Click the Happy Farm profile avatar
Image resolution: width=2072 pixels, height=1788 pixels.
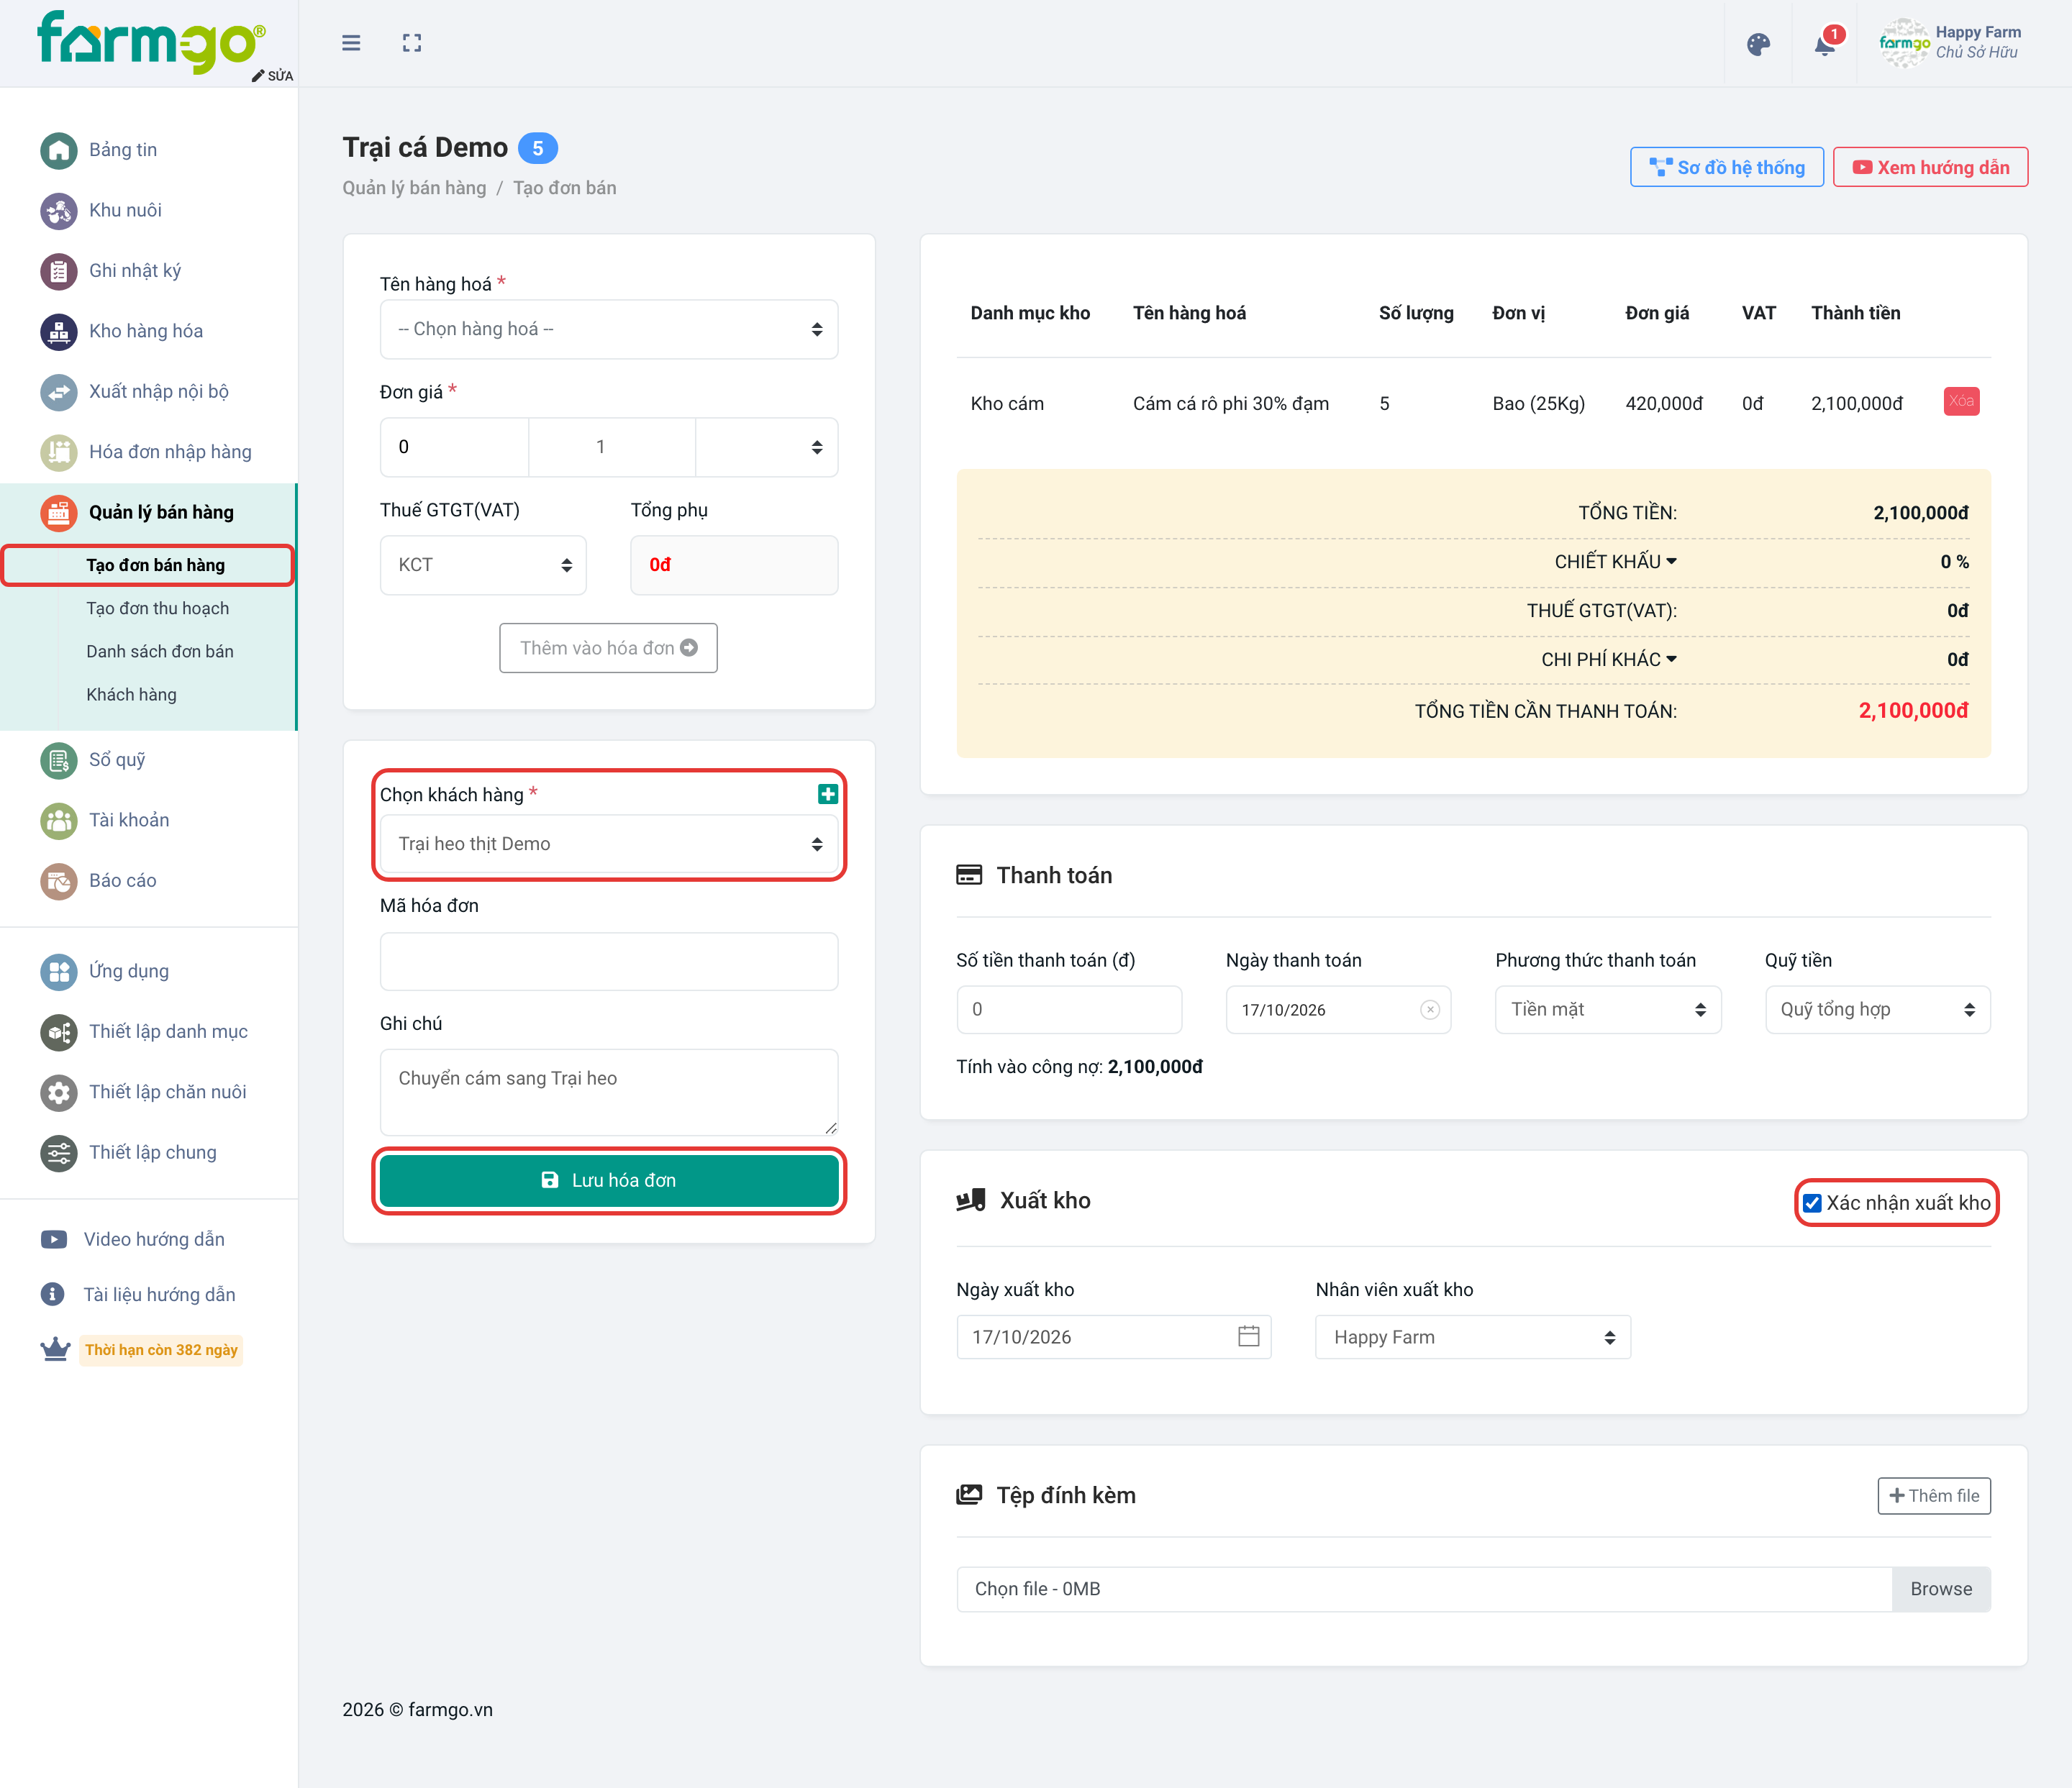click(x=1903, y=43)
